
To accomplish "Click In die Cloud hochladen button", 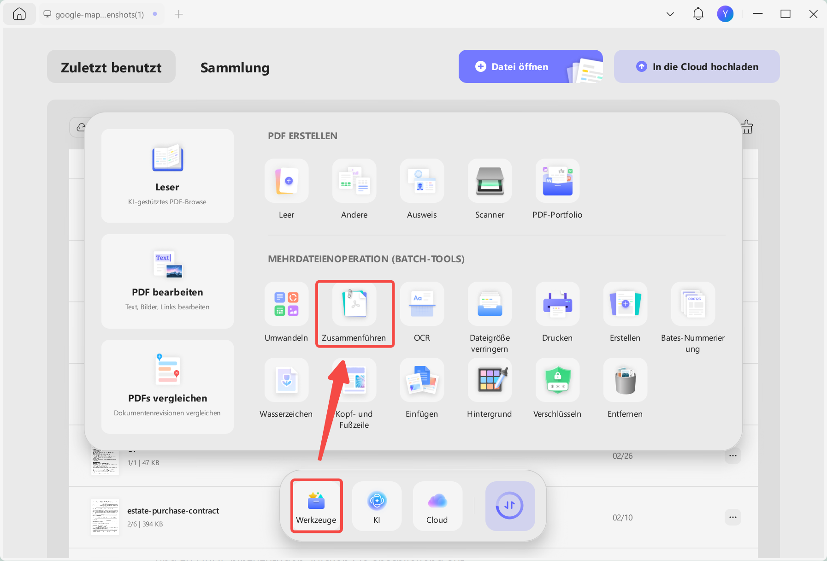I will [x=697, y=66].
